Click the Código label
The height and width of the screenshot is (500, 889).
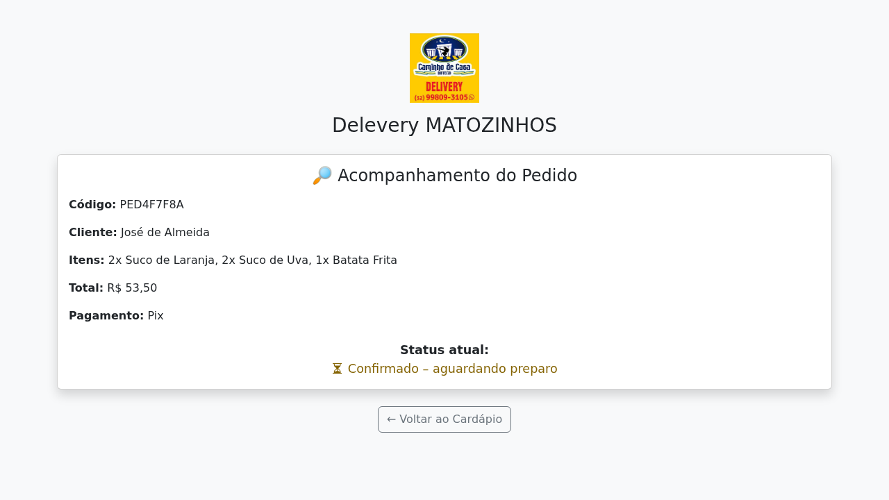[x=92, y=204]
